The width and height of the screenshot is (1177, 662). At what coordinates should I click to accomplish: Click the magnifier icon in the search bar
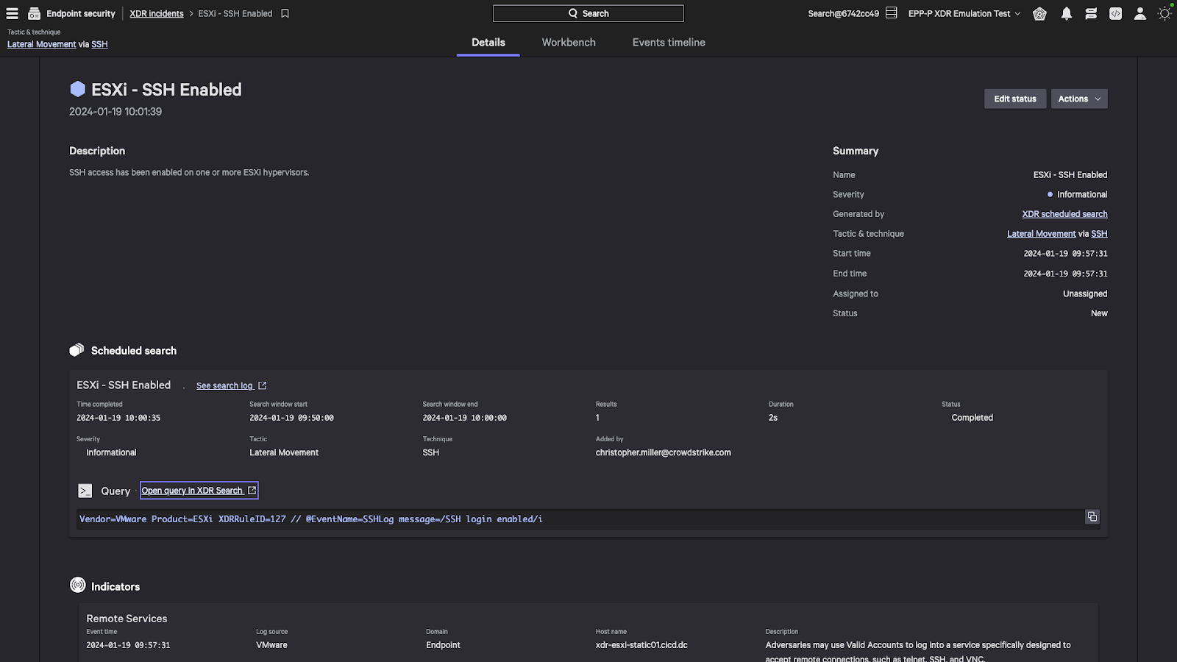tap(573, 13)
